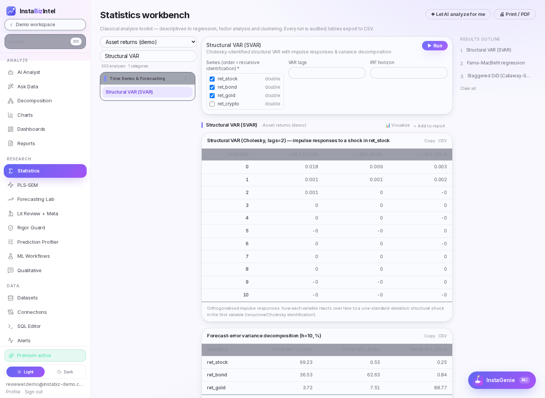Open PLS-SEM sidebar icon

11,185
